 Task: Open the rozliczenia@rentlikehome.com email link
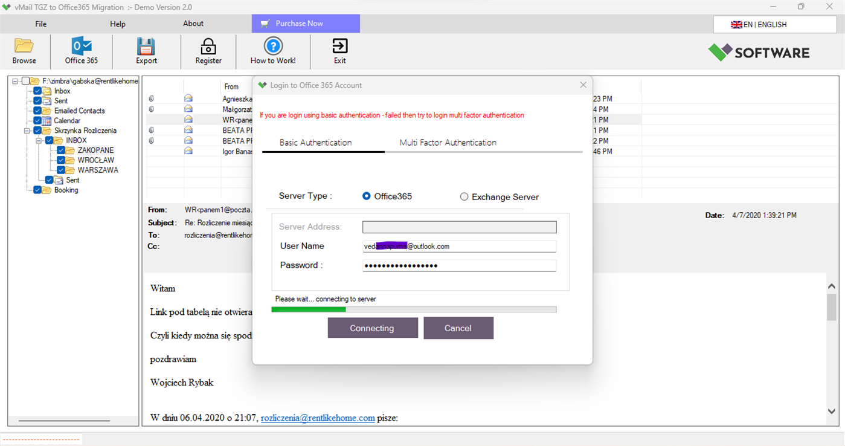coord(318,418)
